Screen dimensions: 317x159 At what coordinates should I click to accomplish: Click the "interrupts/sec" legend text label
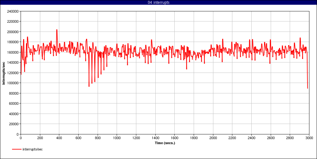[33, 149]
